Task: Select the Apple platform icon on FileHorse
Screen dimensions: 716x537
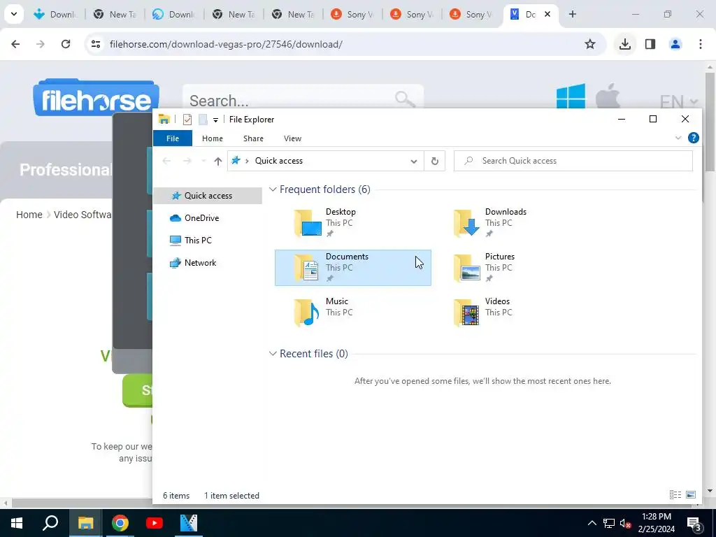Action: coord(608,96)
